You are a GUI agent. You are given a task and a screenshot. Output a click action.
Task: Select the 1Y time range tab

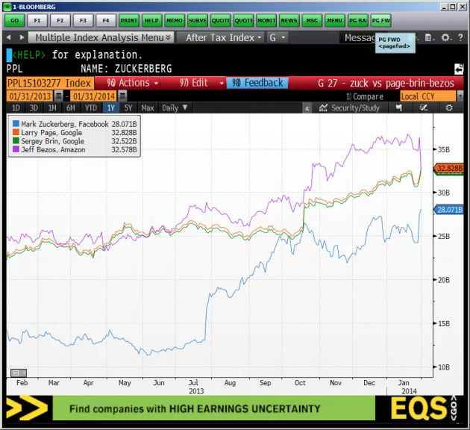(x=111, y=108)
